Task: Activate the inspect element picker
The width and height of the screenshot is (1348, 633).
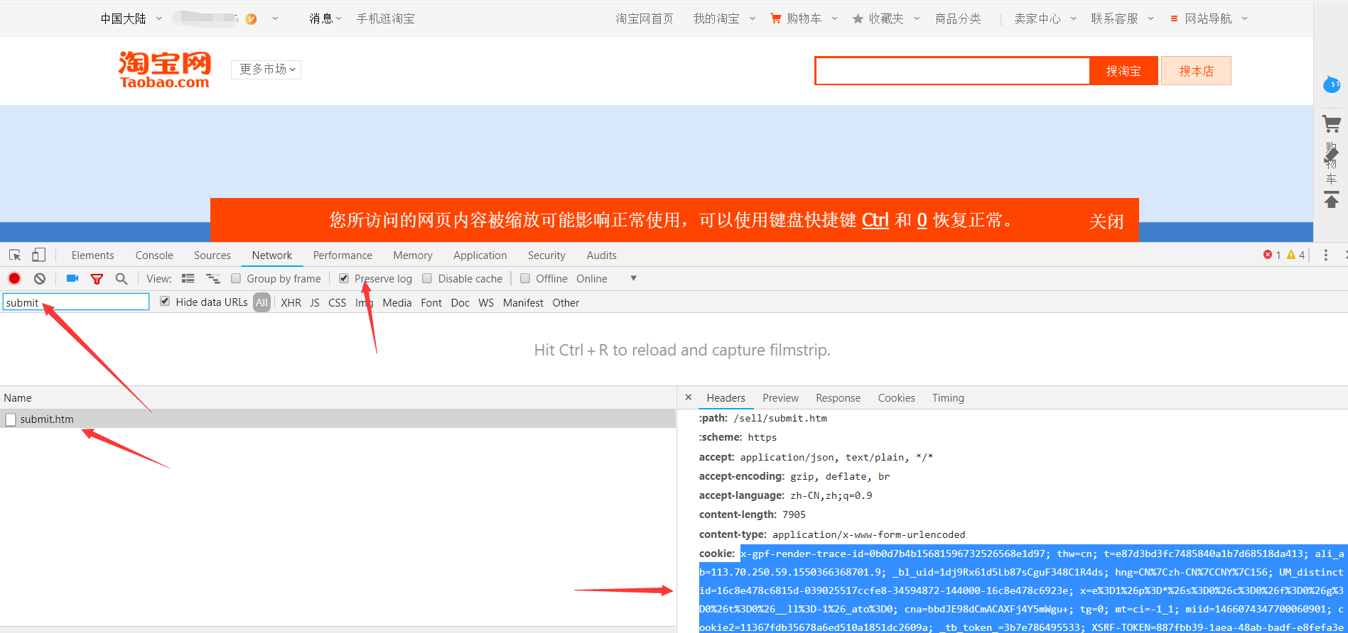Action: [x=15, y=255]
